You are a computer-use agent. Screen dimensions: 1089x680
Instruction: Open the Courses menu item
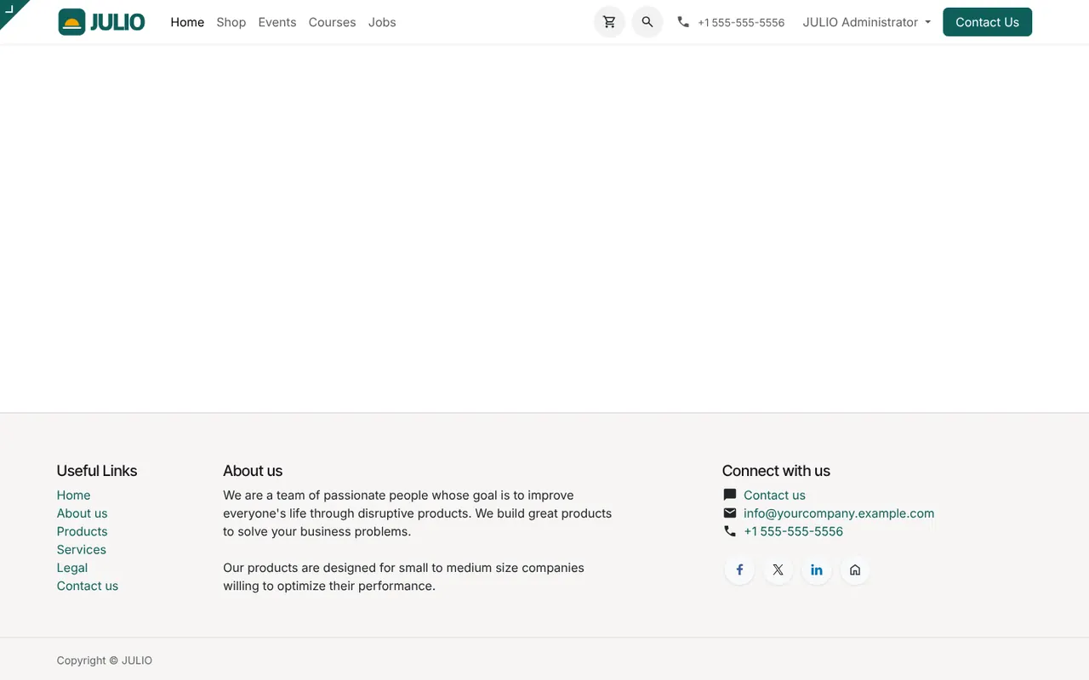332,22
